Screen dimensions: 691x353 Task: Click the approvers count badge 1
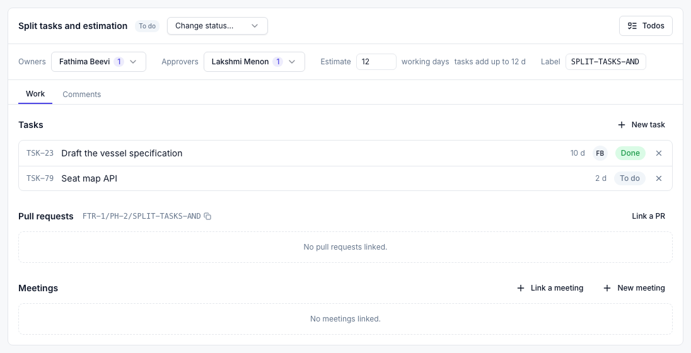(277, 62)
